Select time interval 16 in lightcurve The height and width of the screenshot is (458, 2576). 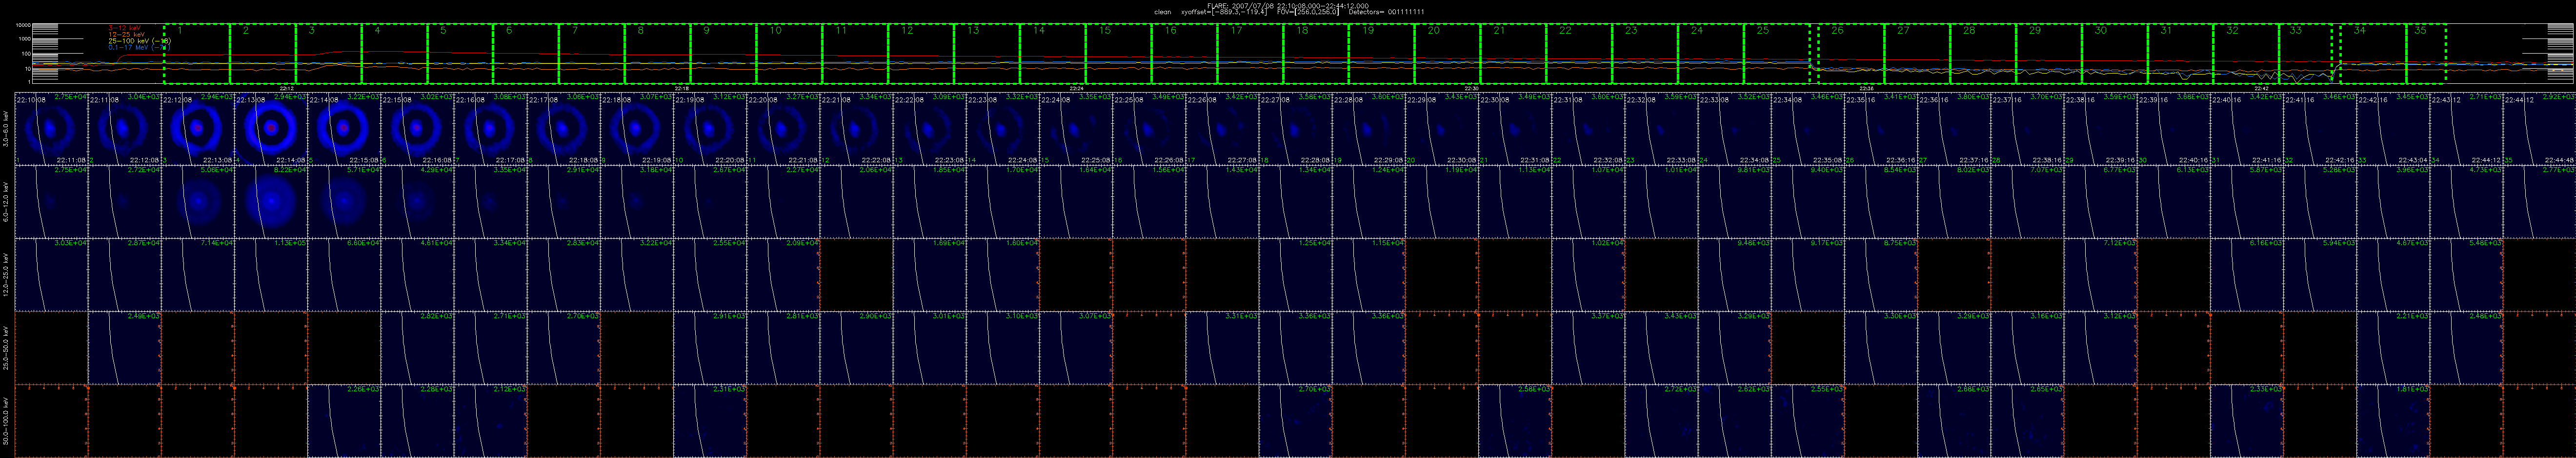tap(1184, 54)
